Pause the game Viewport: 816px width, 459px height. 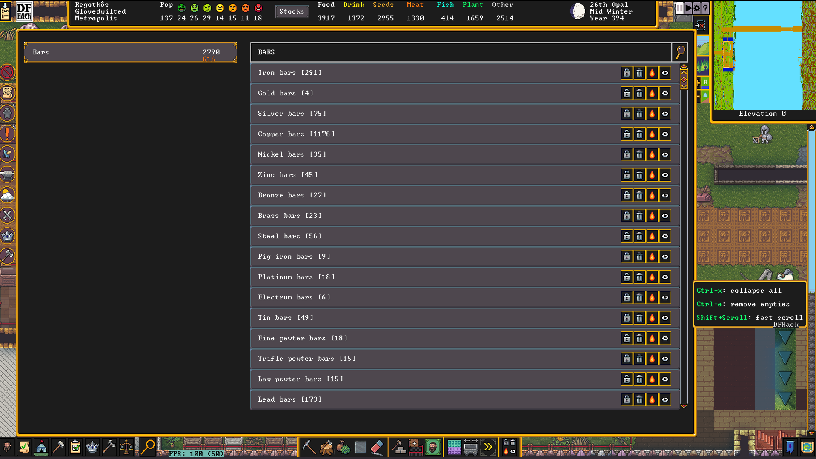tap(680, 8)
